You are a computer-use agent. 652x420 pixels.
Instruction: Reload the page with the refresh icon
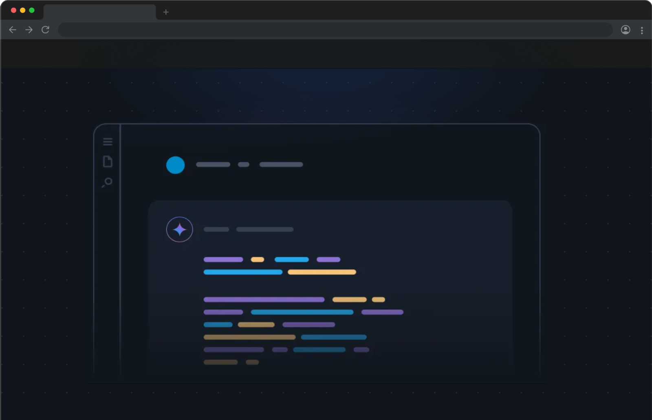(45, 30)
